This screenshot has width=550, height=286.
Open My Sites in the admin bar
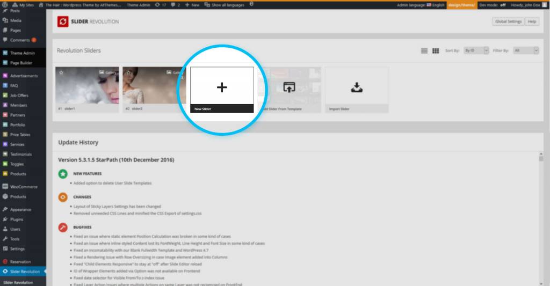tap(23, 5)
